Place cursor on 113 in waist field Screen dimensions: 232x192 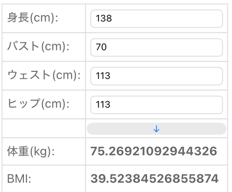point(103,76)
